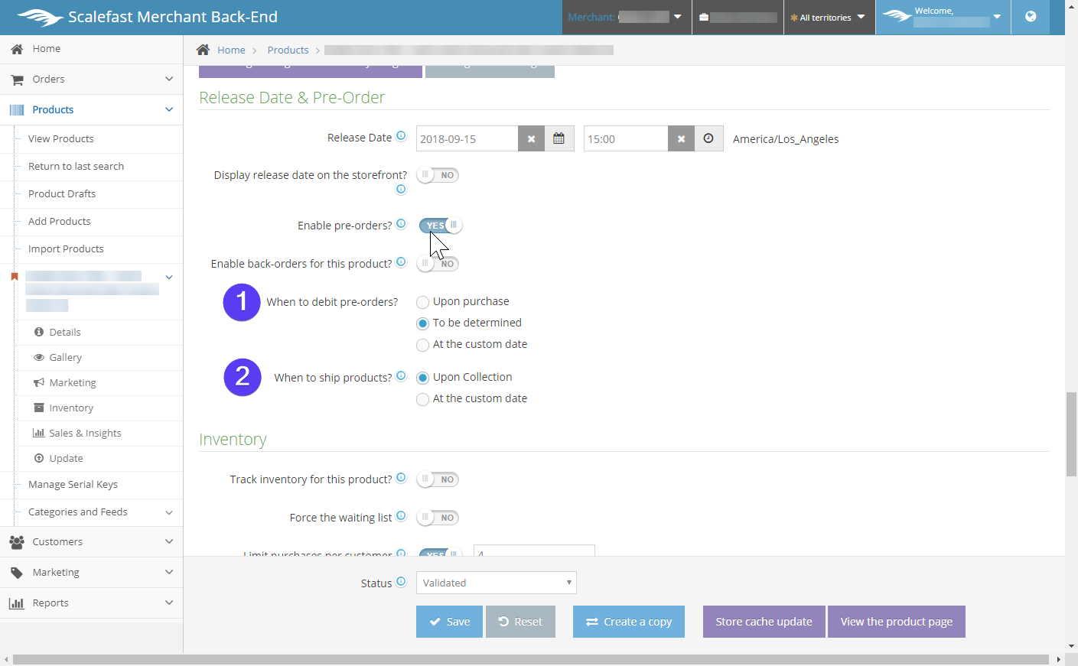
Task: Click the home icon in breadcrumb
Action: [203, 50]
